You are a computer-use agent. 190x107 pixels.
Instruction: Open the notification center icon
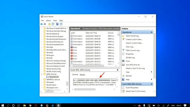(185, 105)
